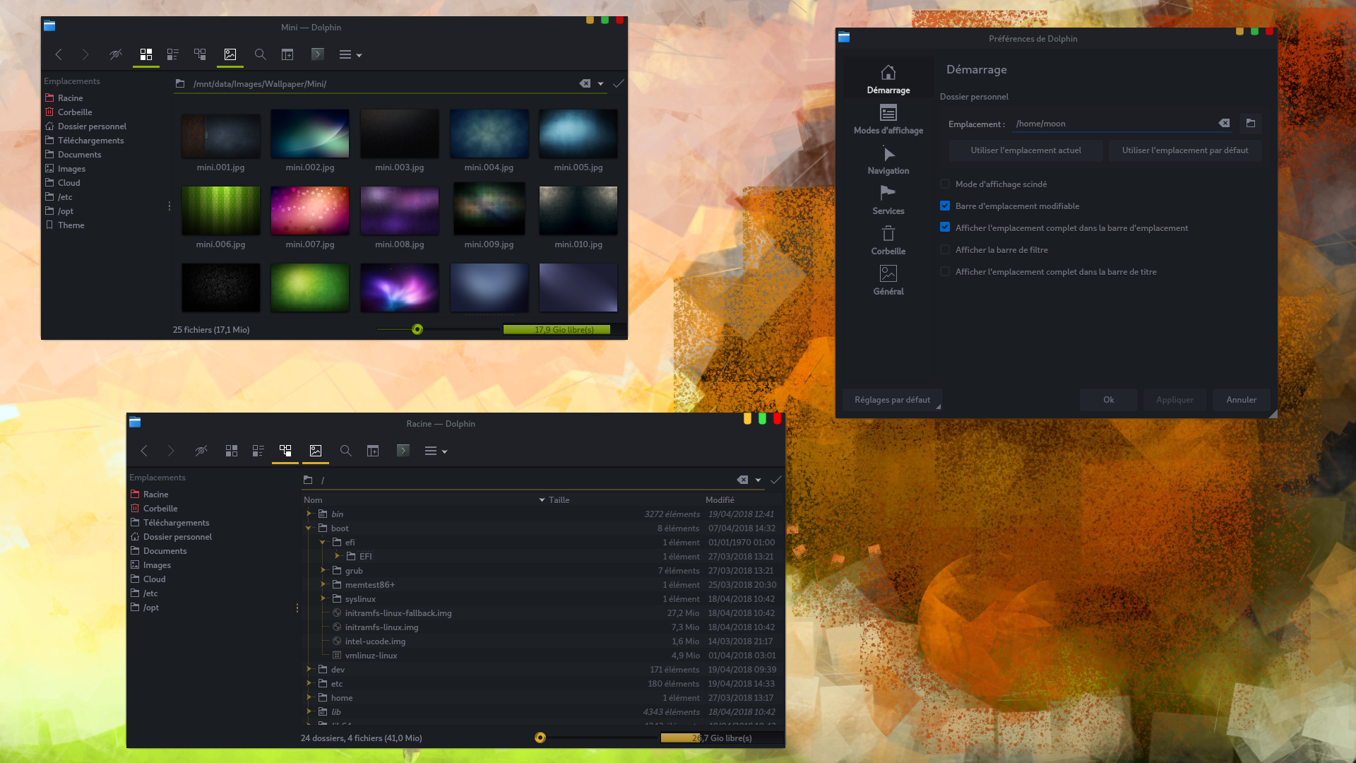The width and height of the screenshot is (1356, 763).
Task: Enable Mode d'affichage scindé checkbox
Action: [945, 184]
